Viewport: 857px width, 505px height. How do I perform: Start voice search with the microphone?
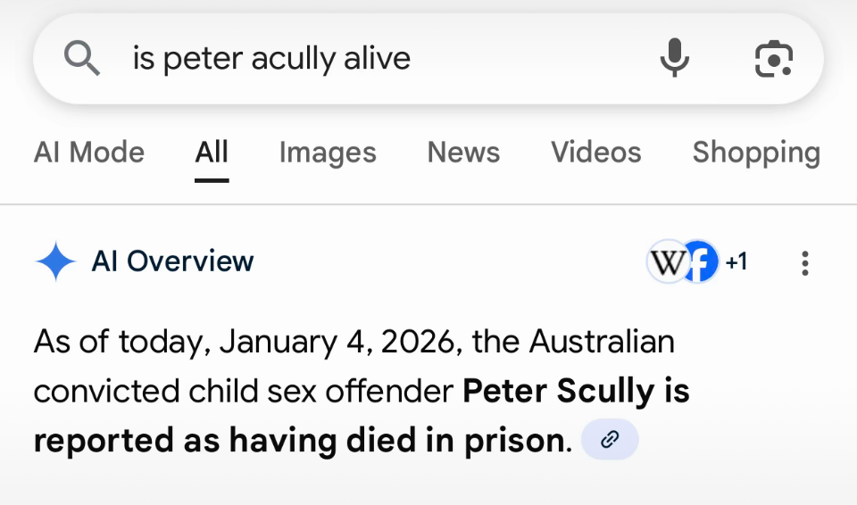(675, 59)
